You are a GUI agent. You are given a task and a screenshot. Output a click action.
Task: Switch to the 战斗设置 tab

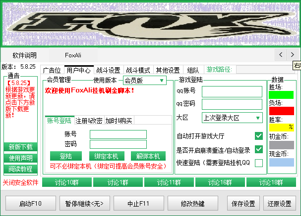click(108, 70)
